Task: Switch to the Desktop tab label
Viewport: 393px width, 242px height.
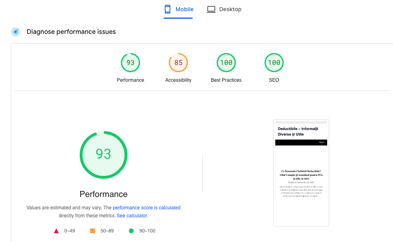Action: click(230, 9)
